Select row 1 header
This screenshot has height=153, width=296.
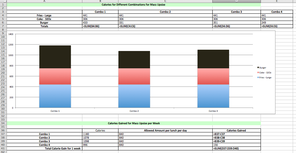click(x=3, y=5)
